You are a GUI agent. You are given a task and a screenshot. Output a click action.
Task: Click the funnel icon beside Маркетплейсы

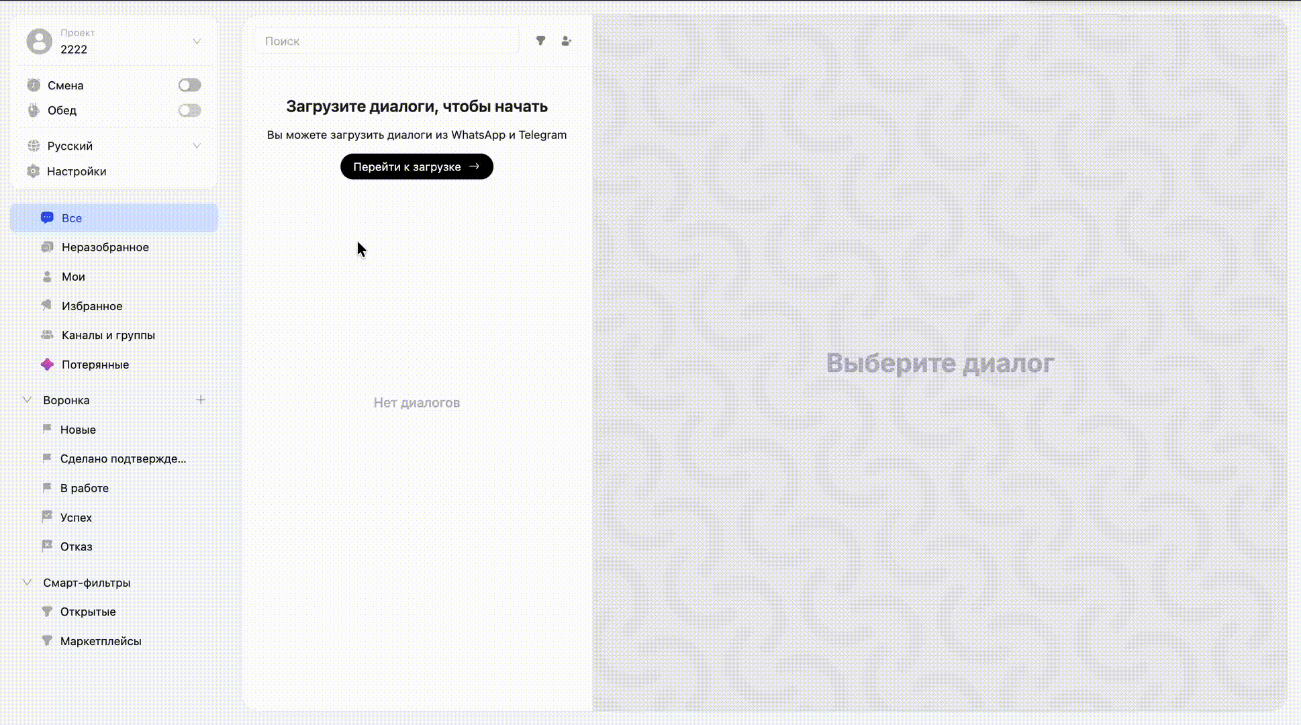coord(47,641)
